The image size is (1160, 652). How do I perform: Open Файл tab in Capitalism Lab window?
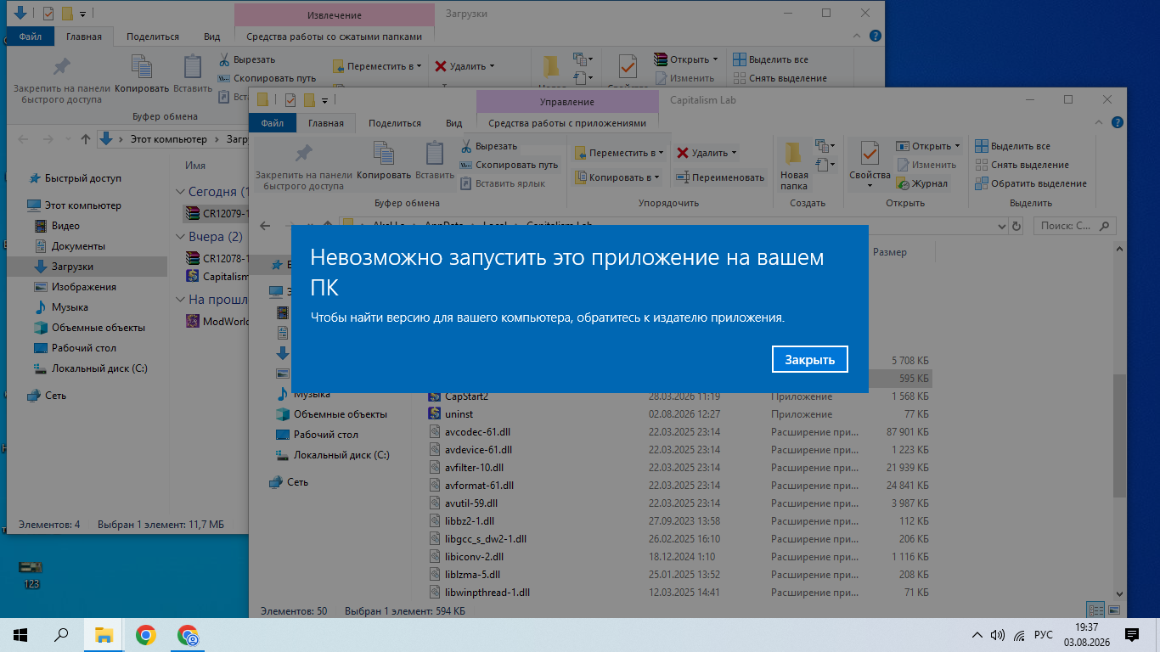[x=273, y=123]
